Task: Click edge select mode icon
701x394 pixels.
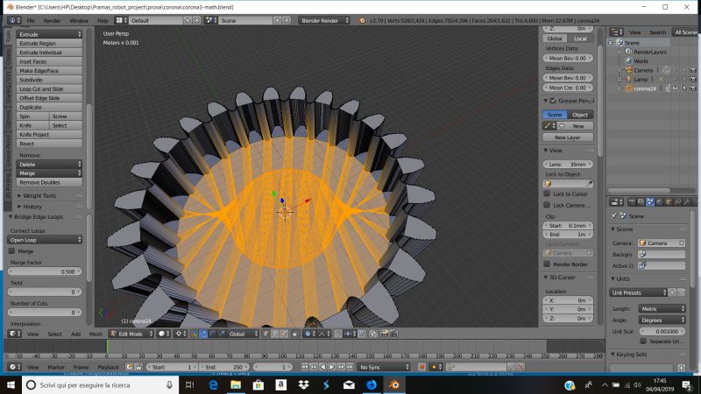Action: click(x=275, y=334)
